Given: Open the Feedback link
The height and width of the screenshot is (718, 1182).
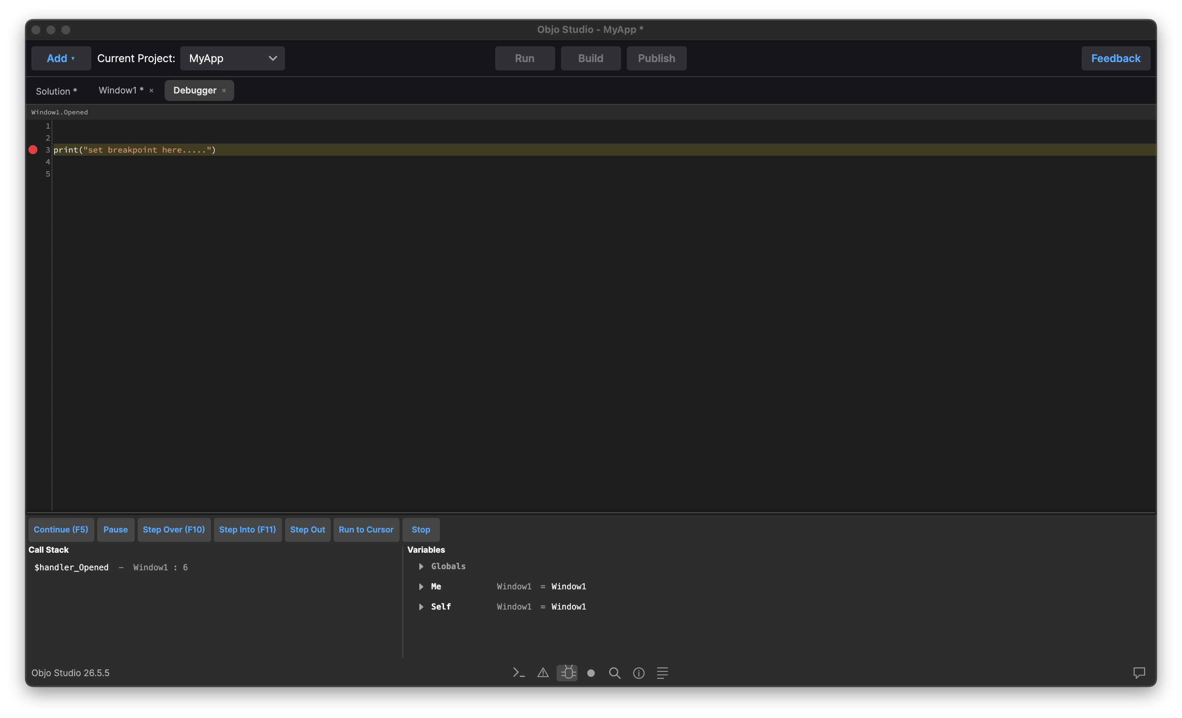Looking at the screenshot, I should tap(1116, 58).
